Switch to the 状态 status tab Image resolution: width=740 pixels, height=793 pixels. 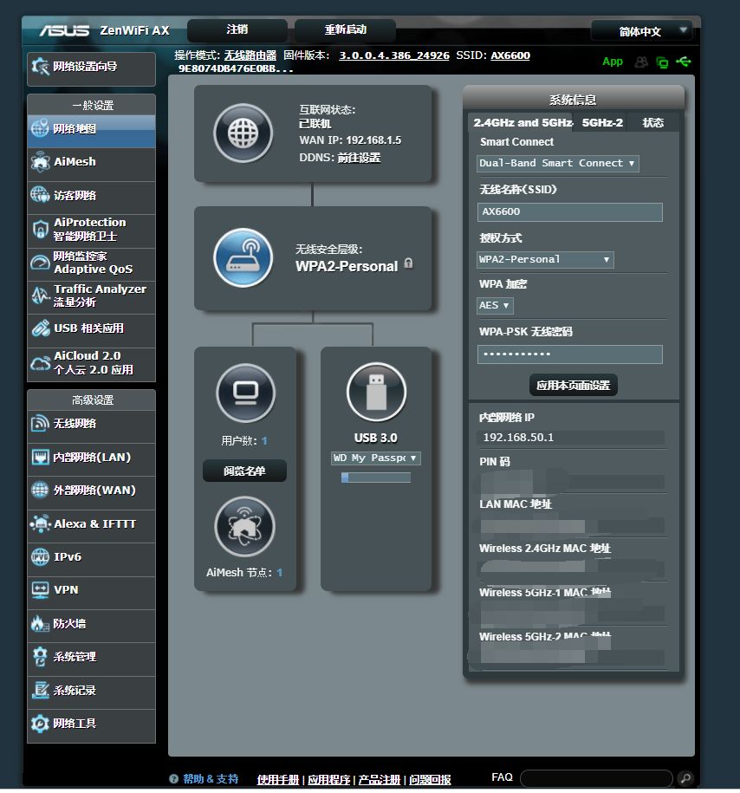tap(652, 123)
